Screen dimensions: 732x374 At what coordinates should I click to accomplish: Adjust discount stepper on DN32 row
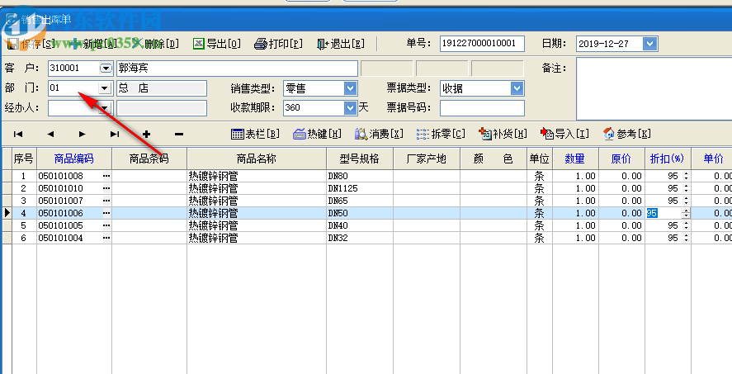tap(686, 238)
